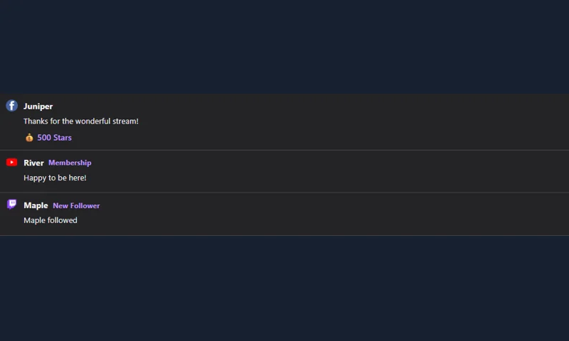The height and width of the screenshot is (341, 569).
Task: Click the Twitch icon beside Maple
Action: (x=11, y=205)
